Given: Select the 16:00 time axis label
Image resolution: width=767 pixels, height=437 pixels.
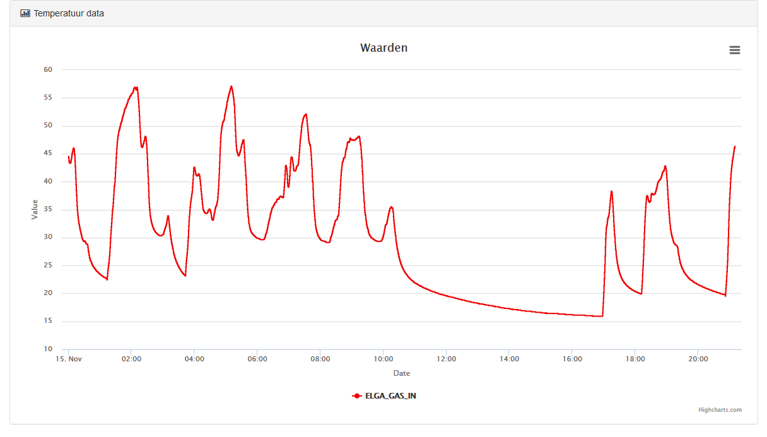Looking at the screenshot, I should tap(571, 359).
